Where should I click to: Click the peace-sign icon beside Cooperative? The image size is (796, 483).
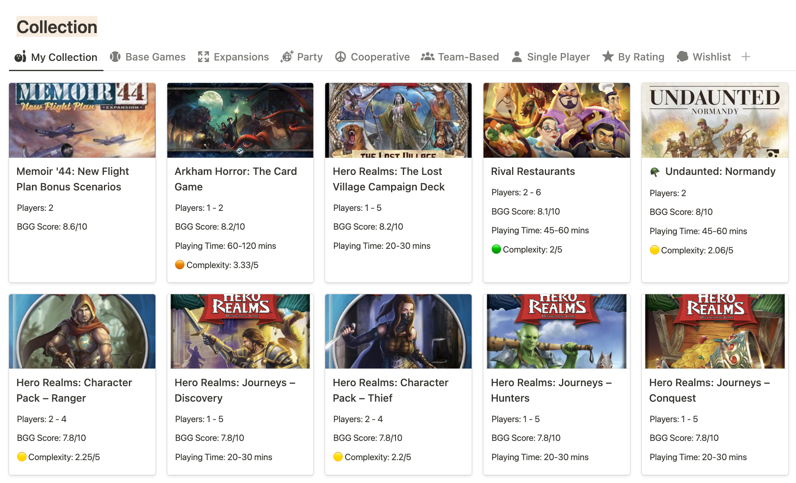[340, 57]
